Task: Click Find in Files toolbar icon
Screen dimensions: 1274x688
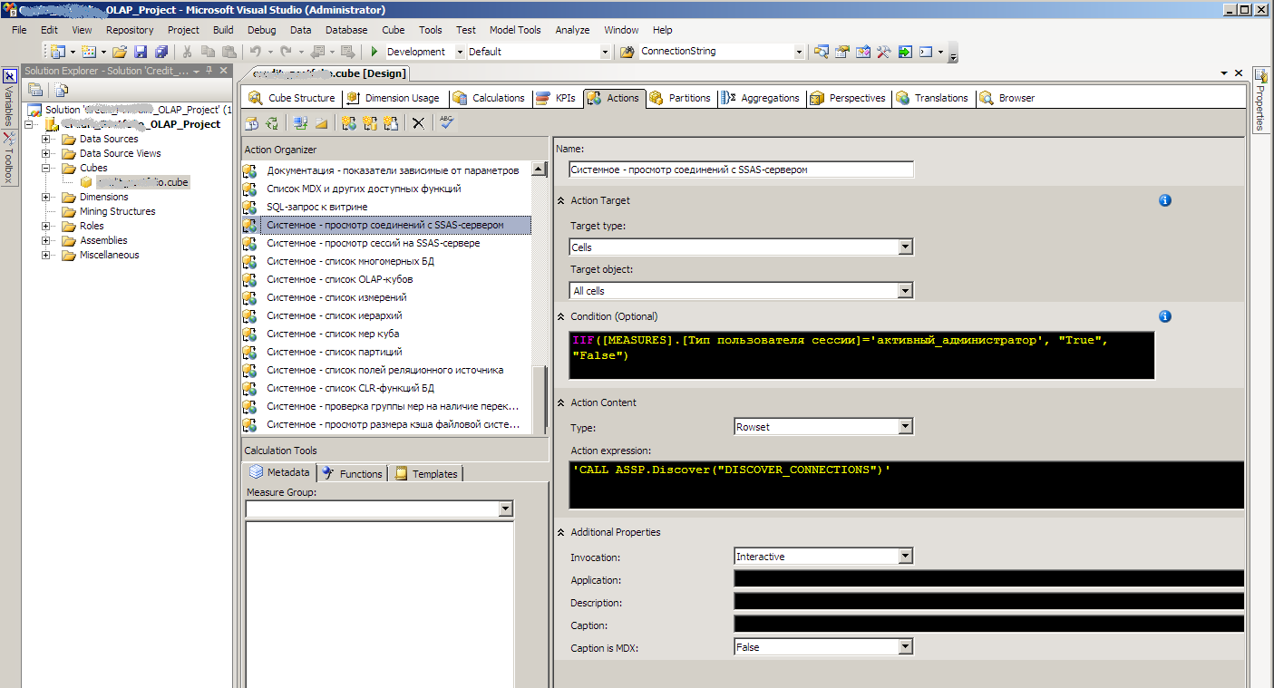Action: pyautogui.click(x=627, y=53)
